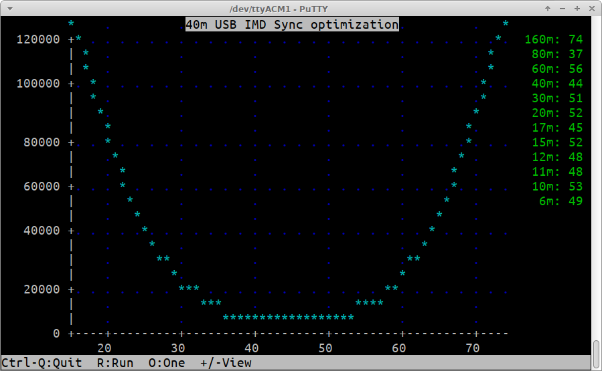
Task: Click the 50 label on x-axis
Action: point(325,348)
